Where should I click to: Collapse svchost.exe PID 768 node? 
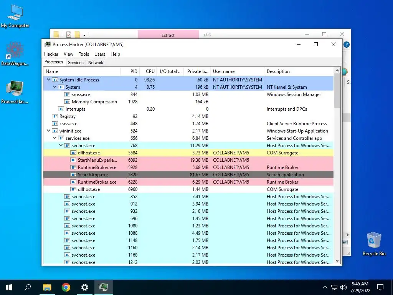(x=61, y=145)
